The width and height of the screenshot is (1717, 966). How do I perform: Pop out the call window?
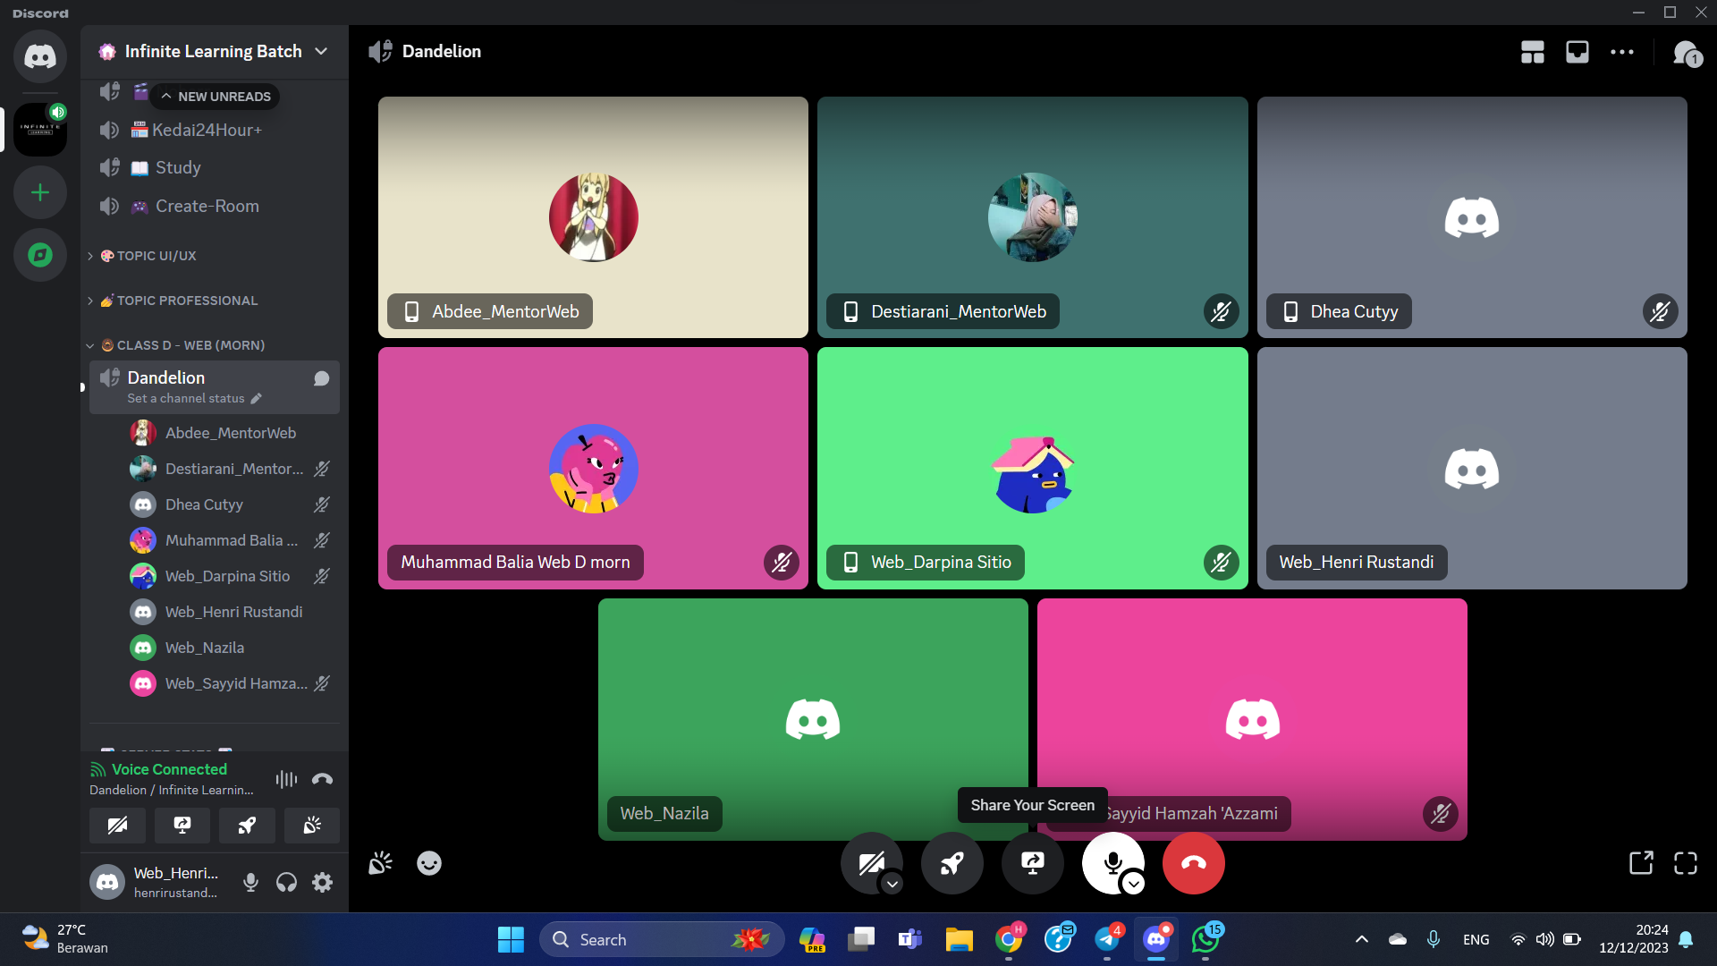(1641, 863)
